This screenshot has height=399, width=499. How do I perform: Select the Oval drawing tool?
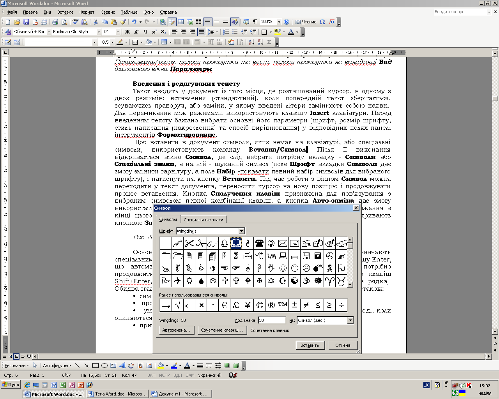point(104,365)
